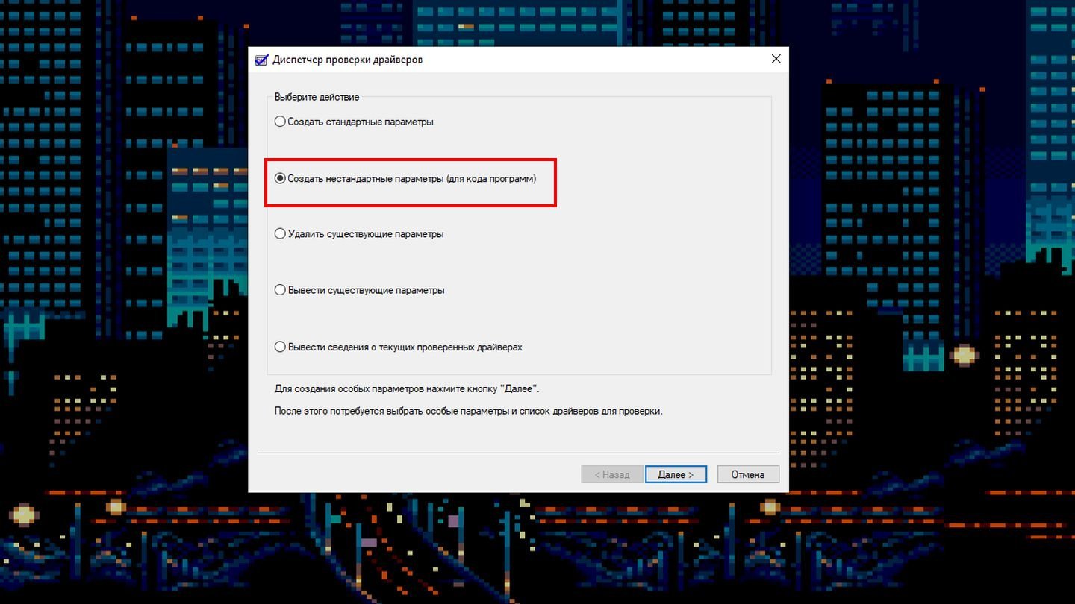The height and width of the screenshot is (604, 1075).
Task: Select the radio circle for Вывести сведения о драйверах
Action: coord(280,347)
